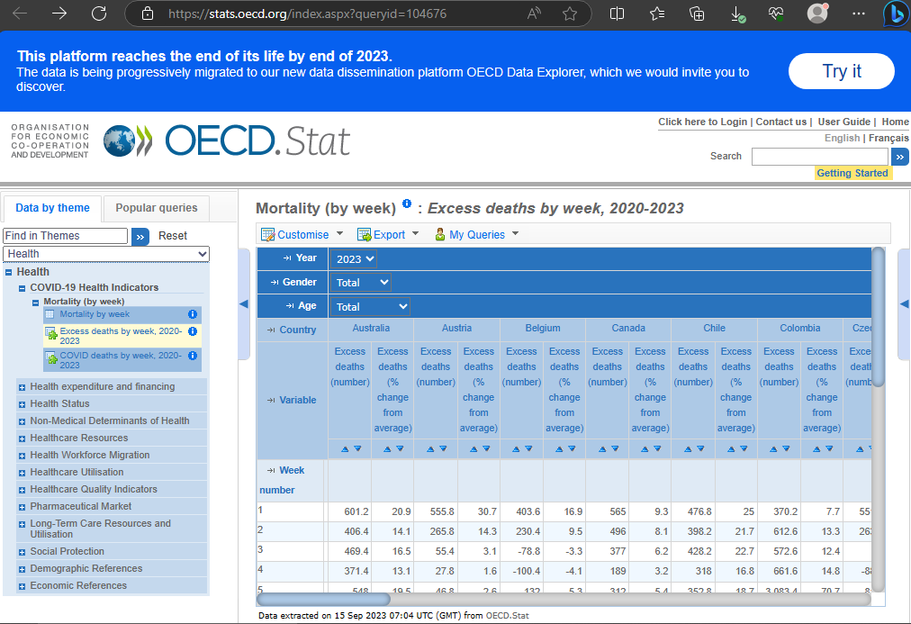Open browser settings and more menu

[859, 14]
